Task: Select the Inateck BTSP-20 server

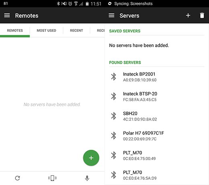Action: tap(157, 97)
